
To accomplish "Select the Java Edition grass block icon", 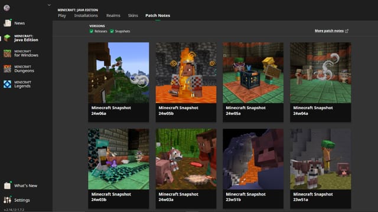I will pyautogui.click(x=7, y=38).
